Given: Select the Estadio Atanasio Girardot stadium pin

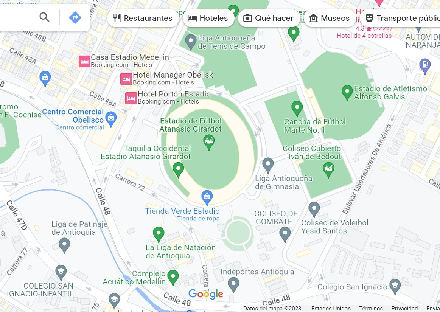Looking at the screenshot, I should click(209, 142).
